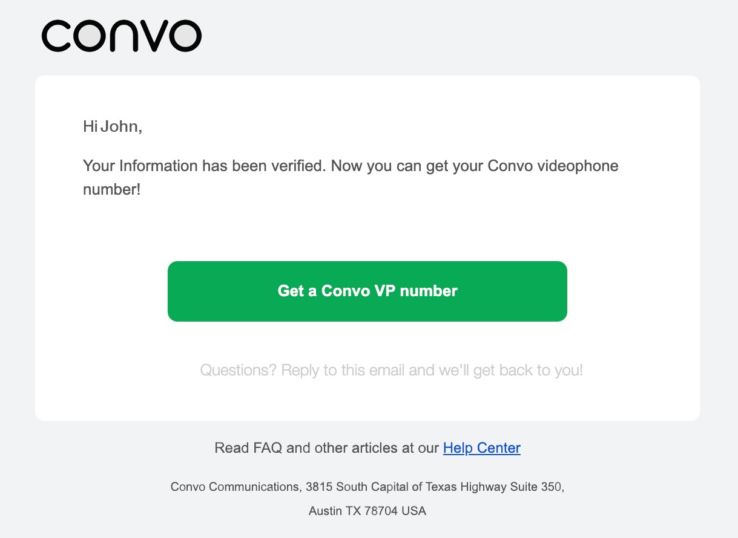The height and width of the screenshot is (538, 738).
Task: Click the word "Questions?" below the button
Action: 239,370
